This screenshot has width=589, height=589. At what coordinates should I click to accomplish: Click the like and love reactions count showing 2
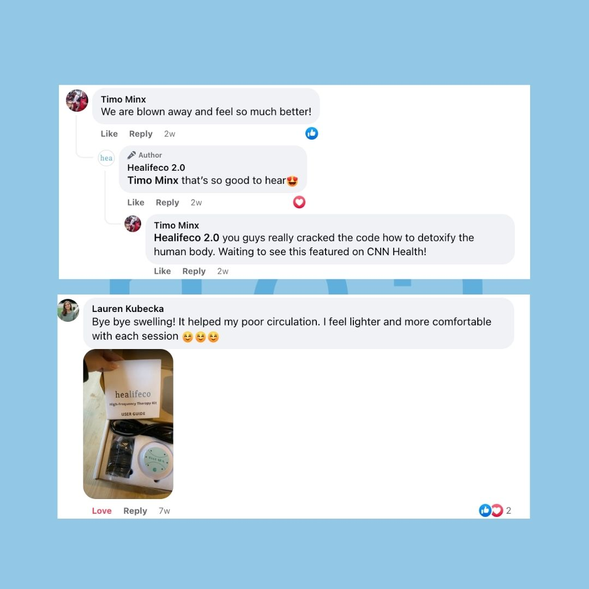click(495, 510)
